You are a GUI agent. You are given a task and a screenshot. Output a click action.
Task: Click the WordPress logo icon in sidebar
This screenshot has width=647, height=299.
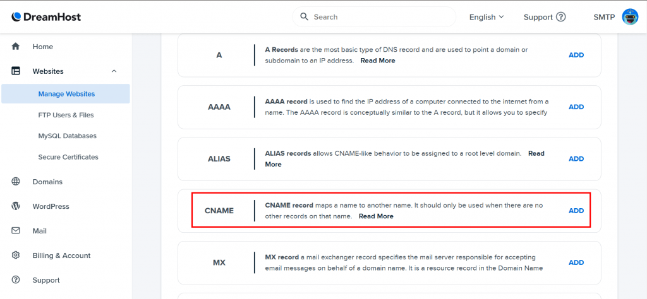point(16,206)
